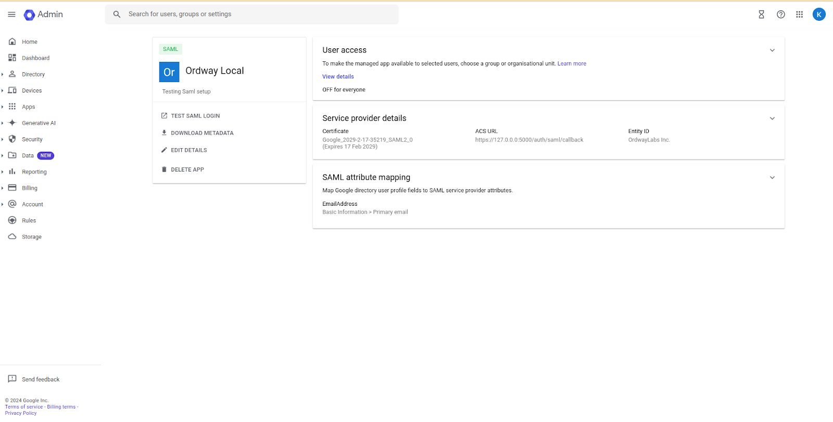The image size is (833, 422).
Task: Click the certificate name Google_2029-2-17
Action: [x=368, y=140]
